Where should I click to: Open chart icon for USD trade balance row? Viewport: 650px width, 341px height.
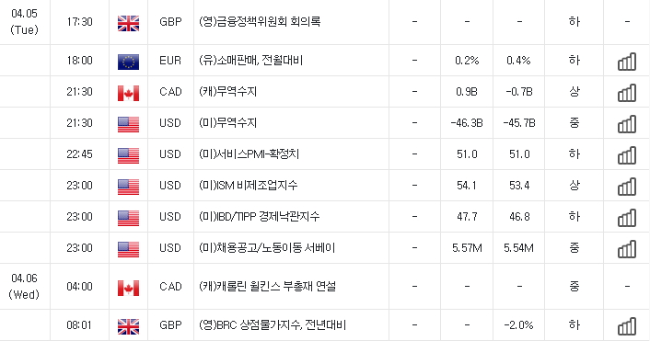point(627,124)
